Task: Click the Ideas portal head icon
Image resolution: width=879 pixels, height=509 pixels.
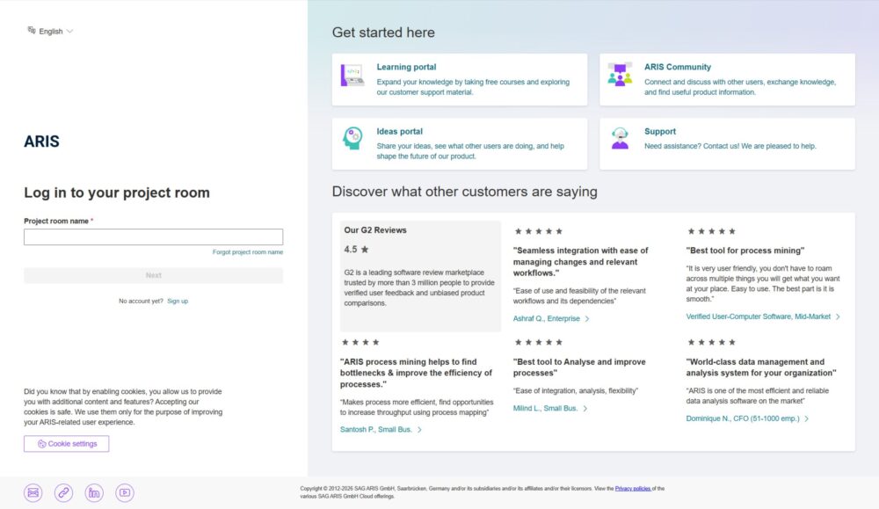Action: click(352, 139)
